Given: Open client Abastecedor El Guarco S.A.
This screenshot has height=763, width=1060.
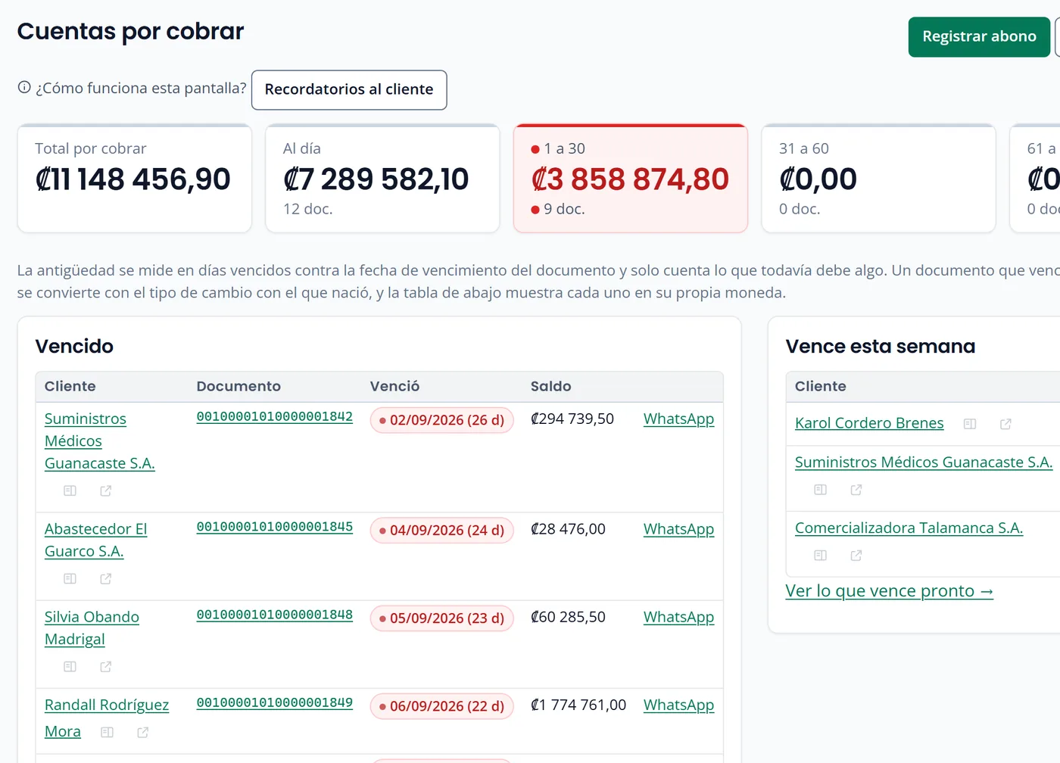Looking at the screenshot, I should [95, 540].
